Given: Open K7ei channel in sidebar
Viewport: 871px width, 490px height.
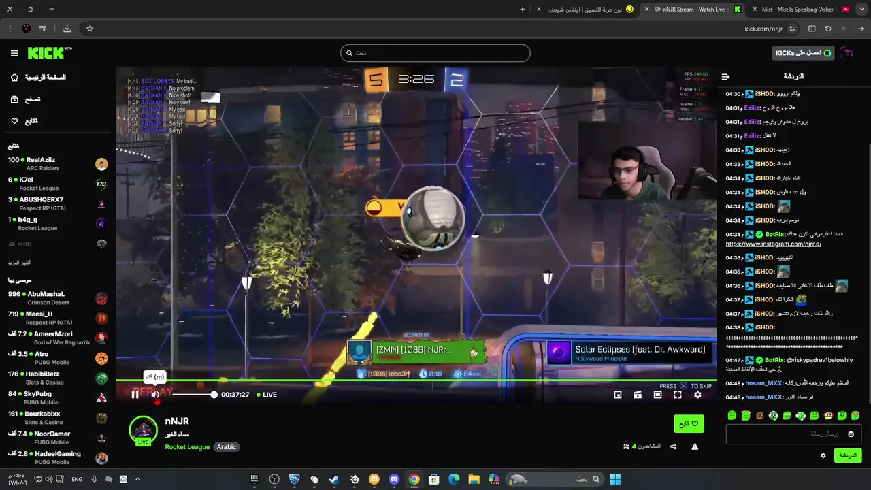Looking at the screenshot, I should click(58, 184).
